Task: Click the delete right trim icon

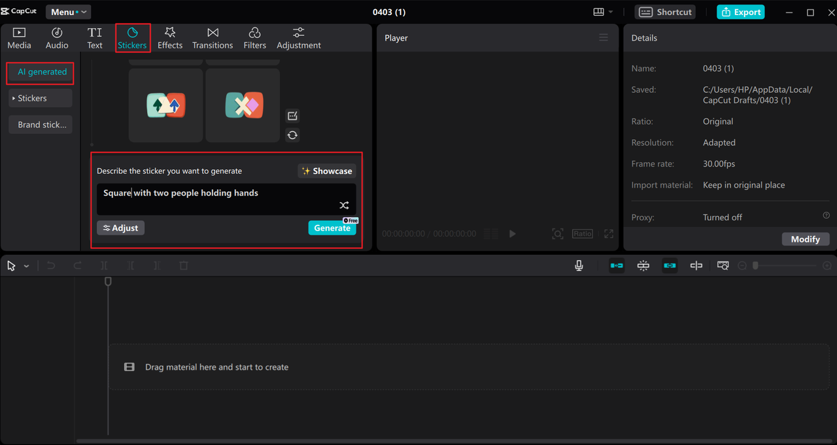Action: pyautogui.click(x=157, y=266)
